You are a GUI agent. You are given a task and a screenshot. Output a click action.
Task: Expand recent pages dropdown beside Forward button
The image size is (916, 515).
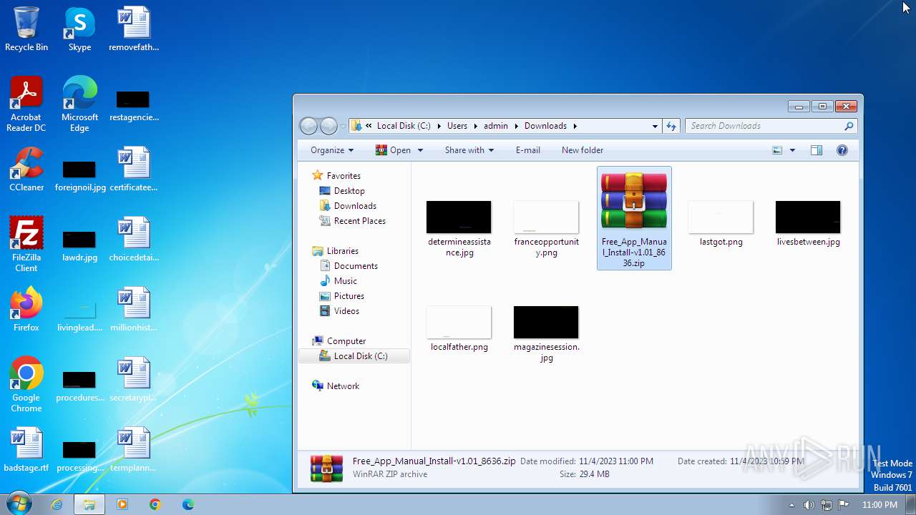tap(343, 126)
